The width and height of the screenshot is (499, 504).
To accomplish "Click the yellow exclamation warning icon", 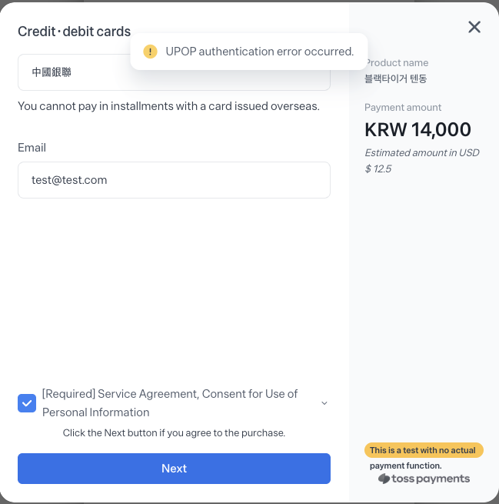I will tap(150, 52).
